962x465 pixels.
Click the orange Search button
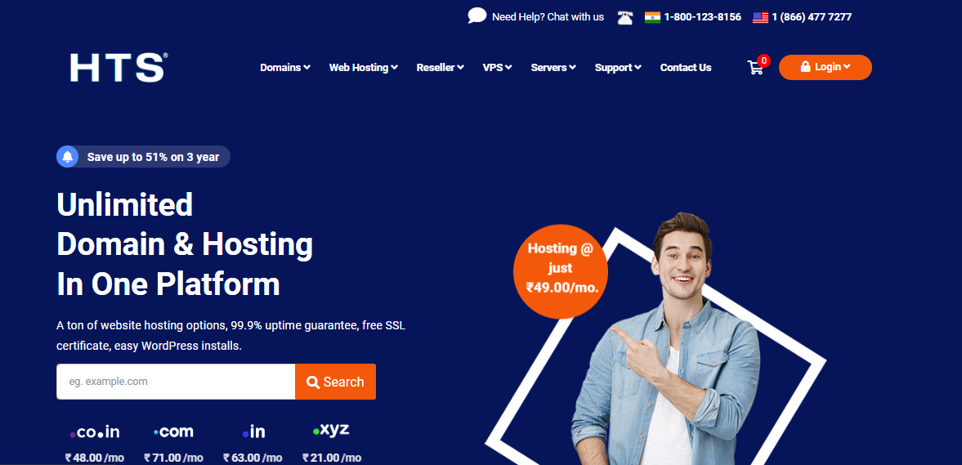[336, 382]
